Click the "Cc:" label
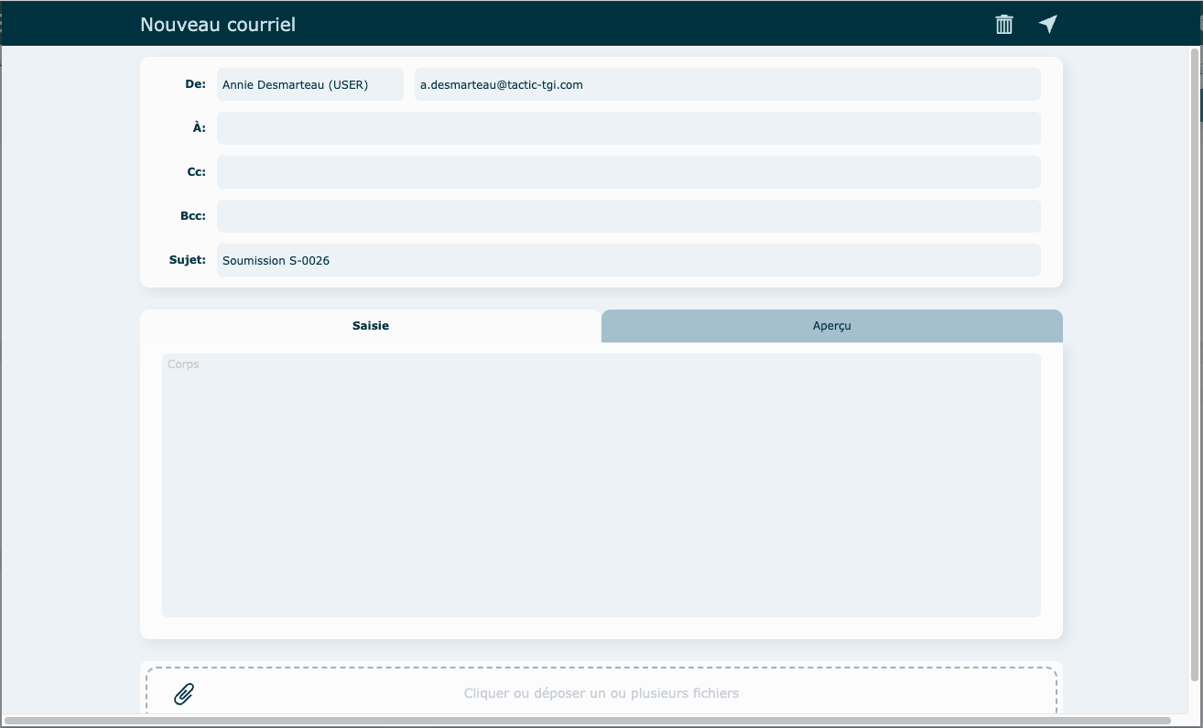 [x=196, y=172]
